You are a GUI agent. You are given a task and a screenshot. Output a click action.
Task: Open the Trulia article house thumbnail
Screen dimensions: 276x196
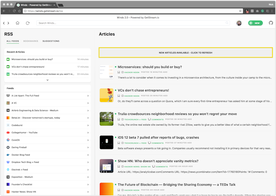click(106, 119)
